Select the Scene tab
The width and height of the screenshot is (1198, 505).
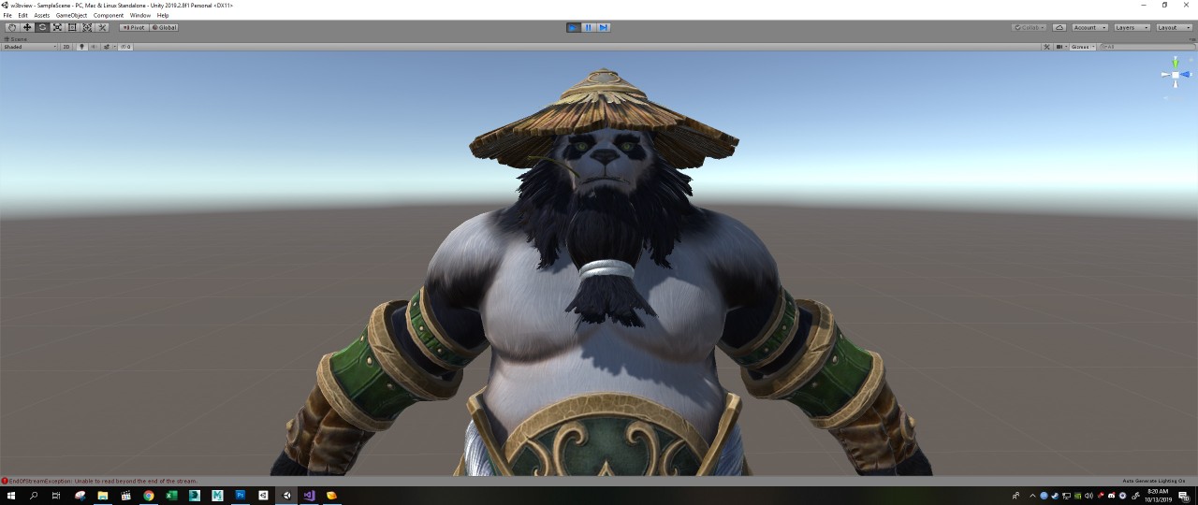(17, 39)
